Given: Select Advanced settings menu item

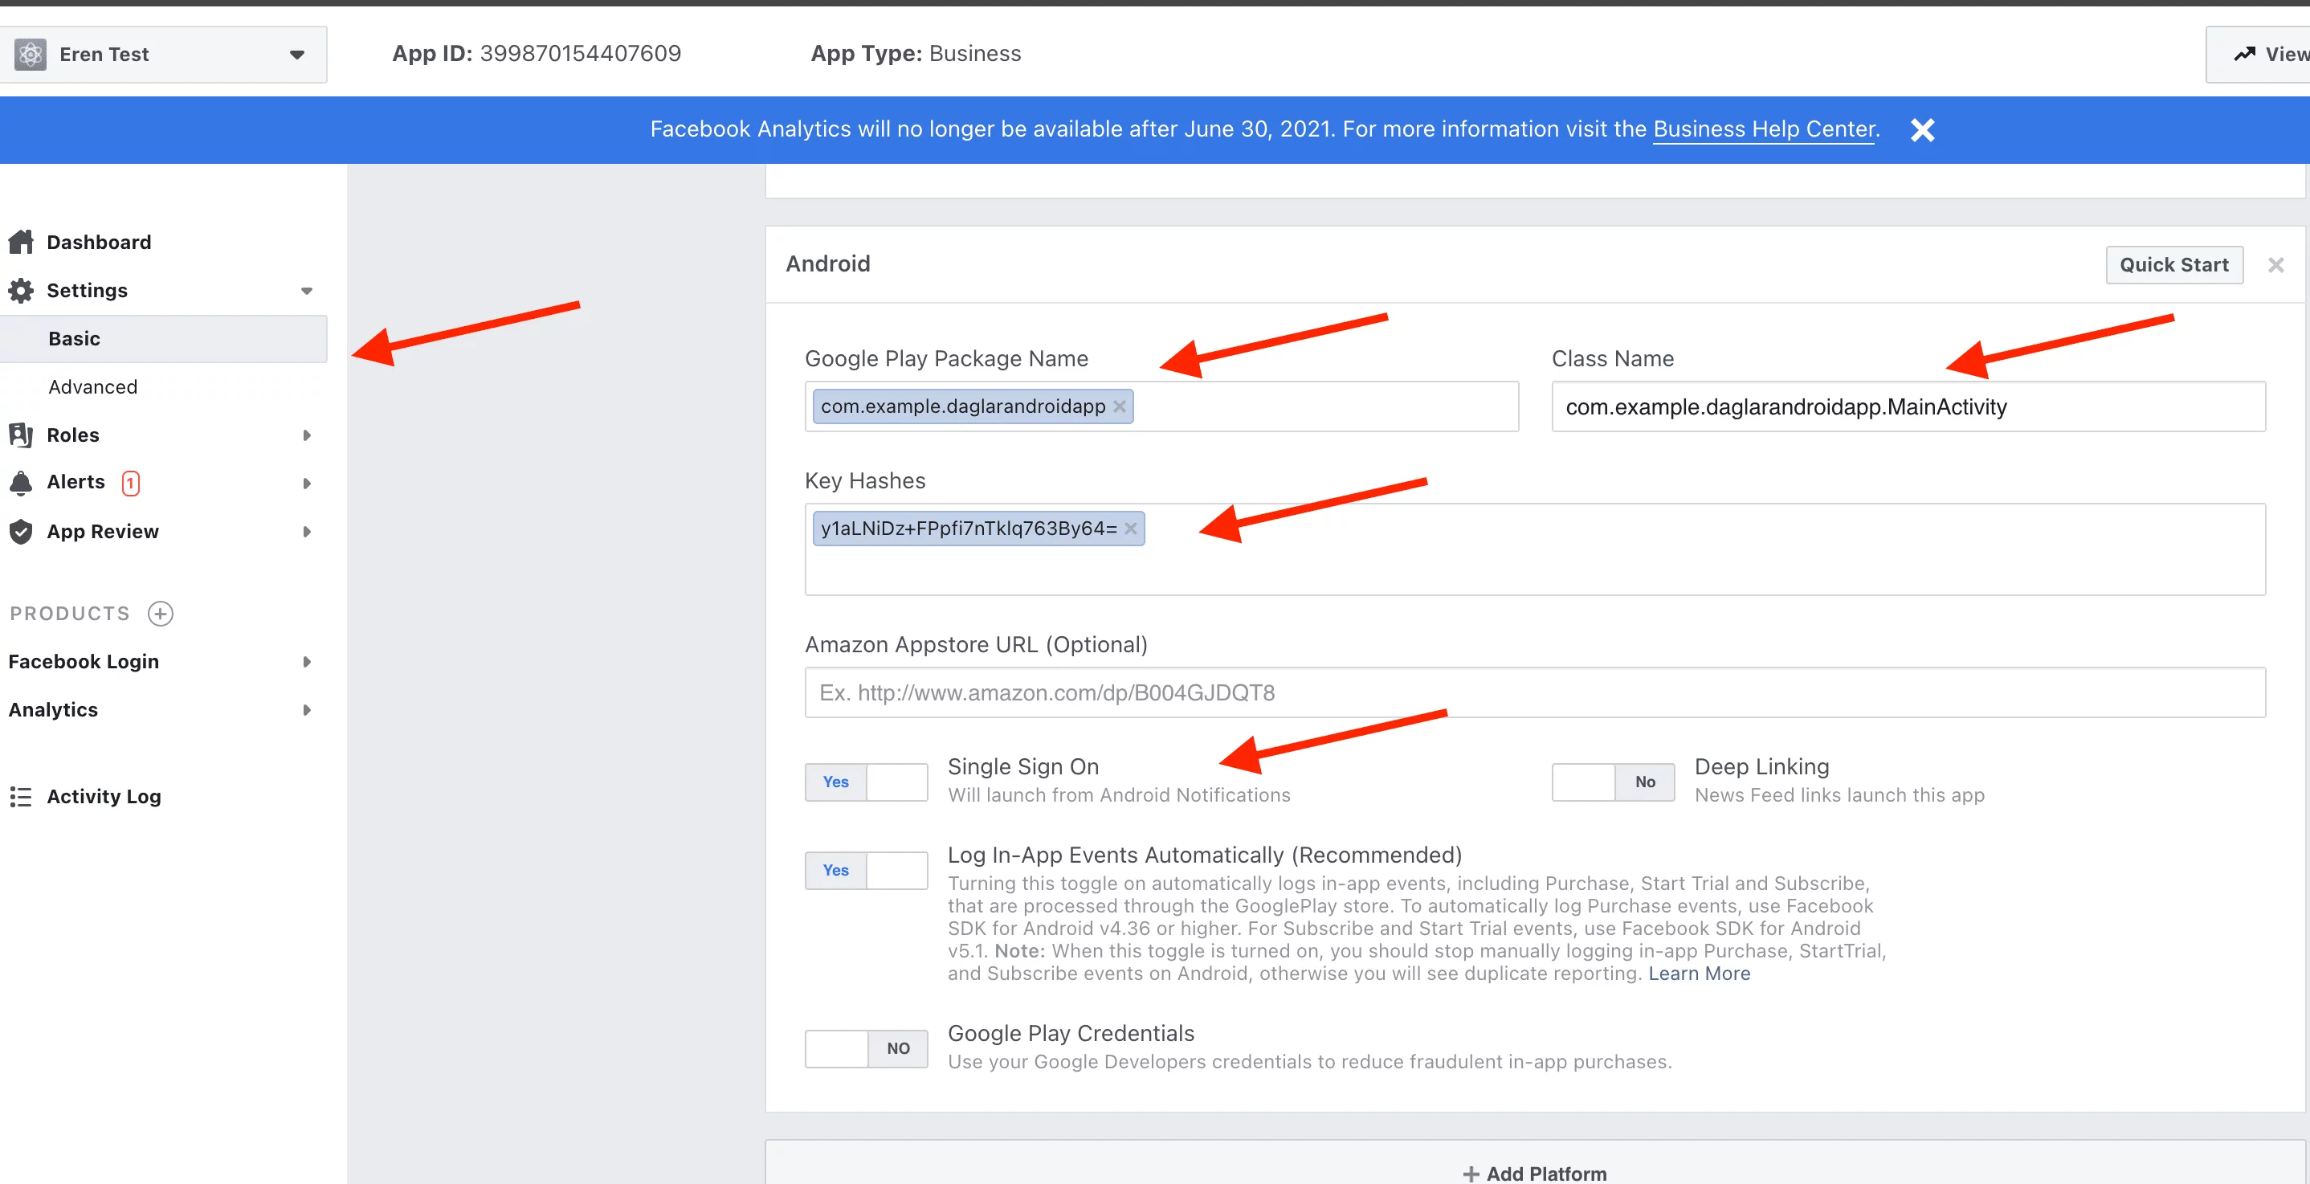Looking at the screenshot, I should tap(92, 385).
